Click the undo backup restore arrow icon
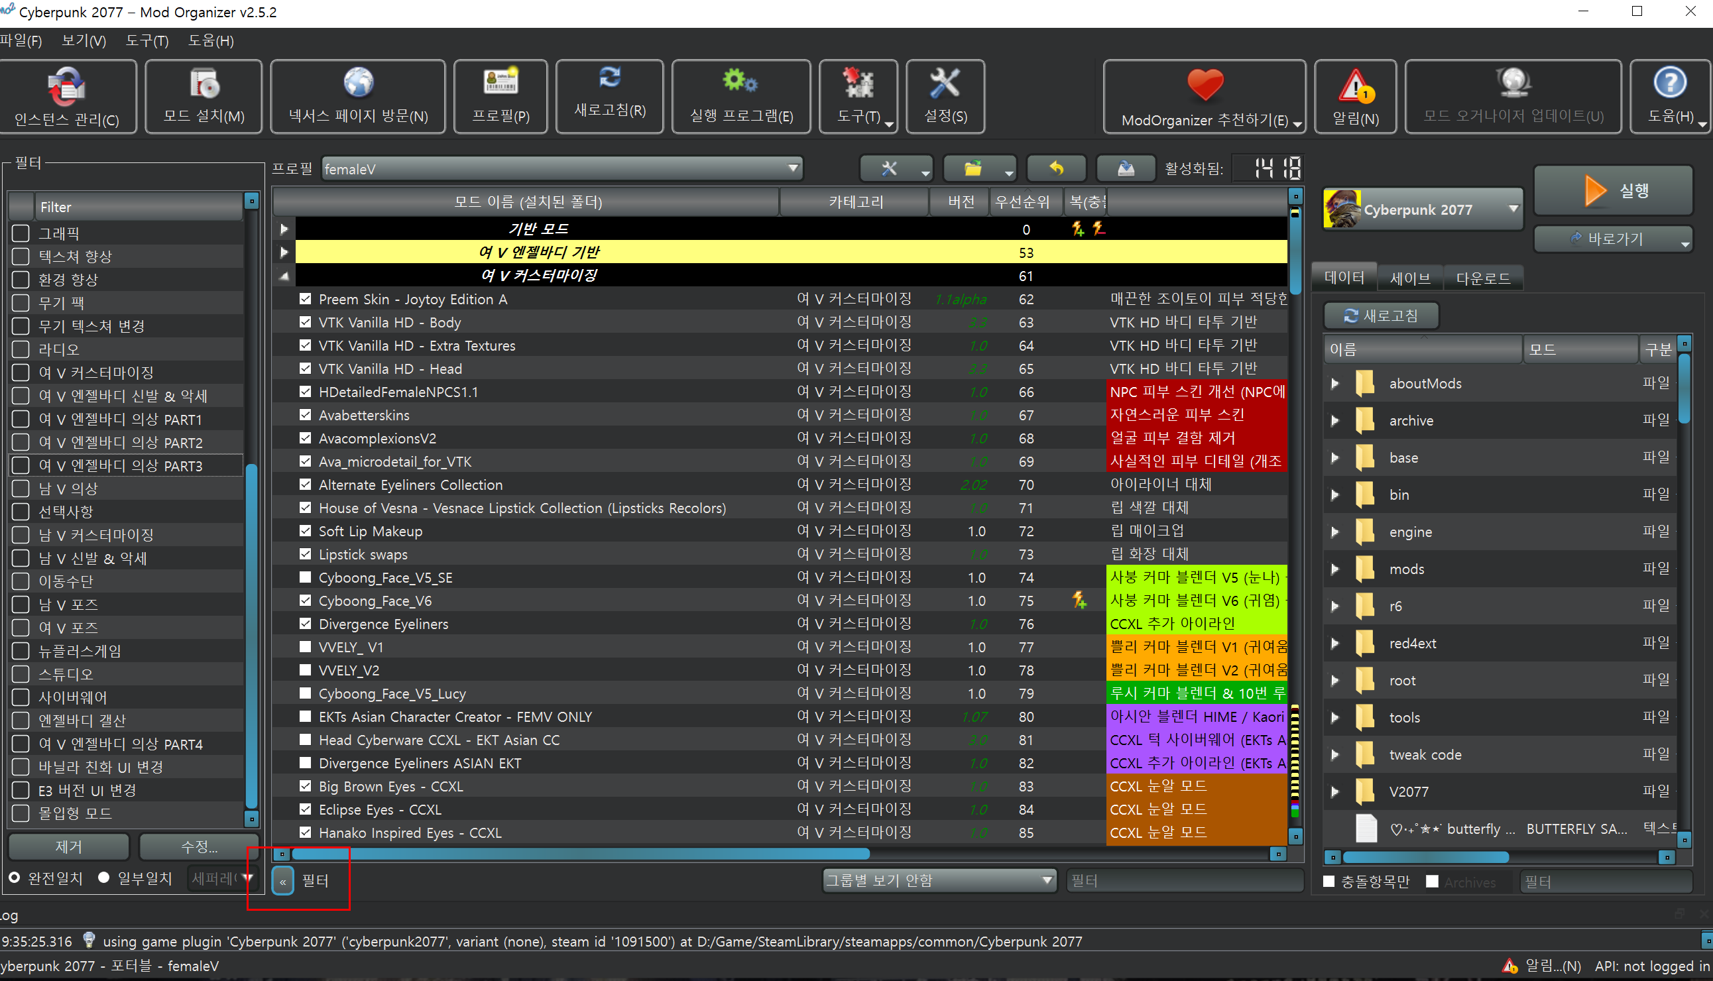Image resolution: width=1713 pixels, height=981 pixels. tap(1056, 168)
